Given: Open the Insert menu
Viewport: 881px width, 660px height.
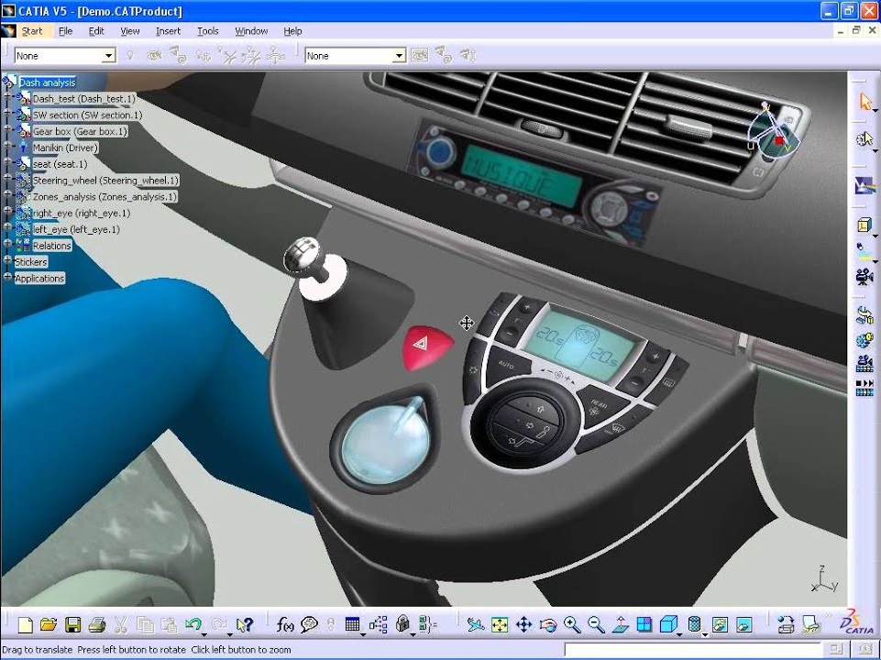Looking at the screenshot, I should pyautogui.click(x=168, y=31).
